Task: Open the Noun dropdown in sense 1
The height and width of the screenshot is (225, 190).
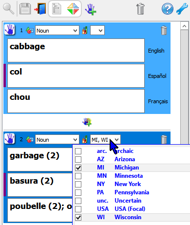Action: pyautogui.click(x=57, y=30)
